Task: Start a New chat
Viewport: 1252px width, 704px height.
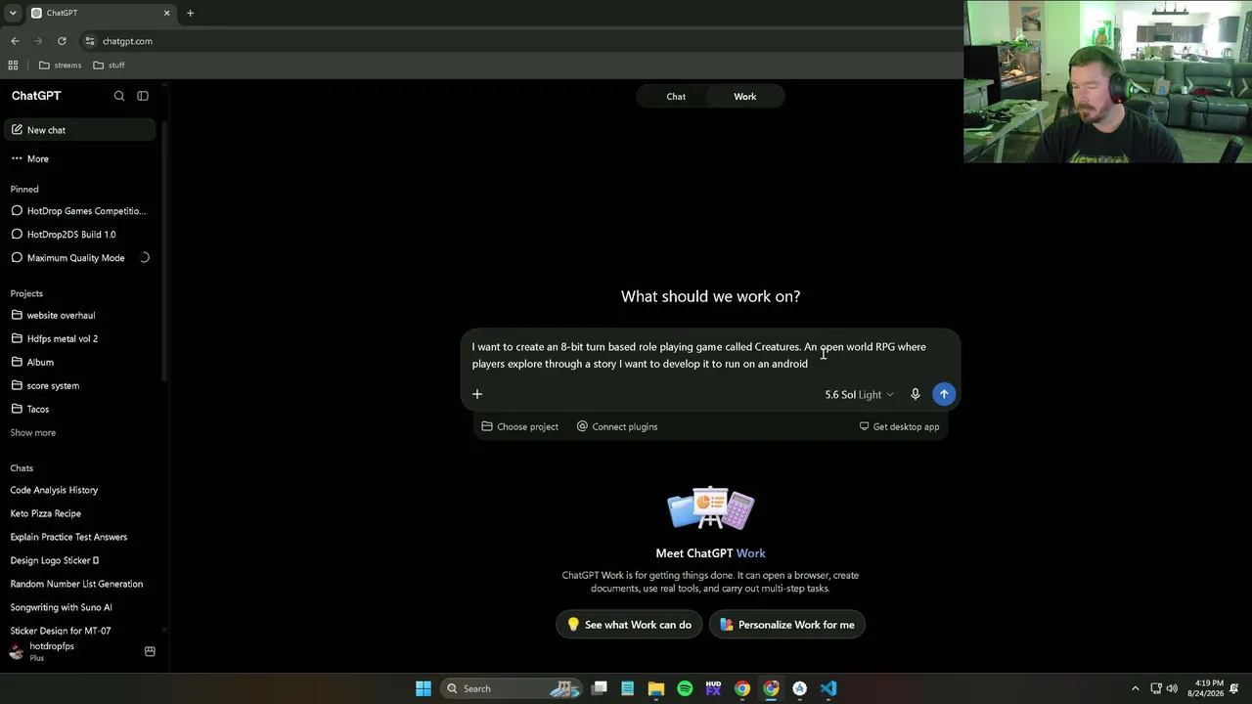Action: pyautogui.click(x=79, y=130)
